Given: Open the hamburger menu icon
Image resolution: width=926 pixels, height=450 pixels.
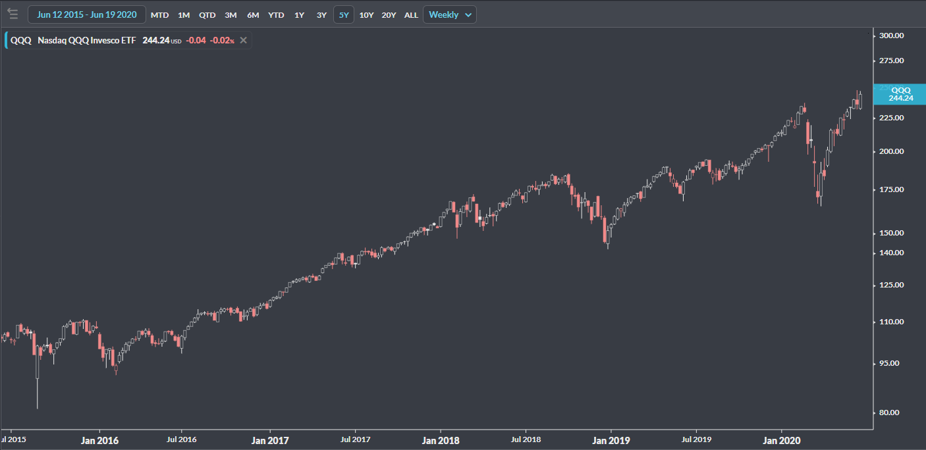Looking at the screenshot, I should coord(13,14).
